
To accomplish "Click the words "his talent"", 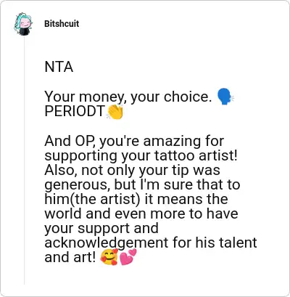I will [x=226, y=243].
